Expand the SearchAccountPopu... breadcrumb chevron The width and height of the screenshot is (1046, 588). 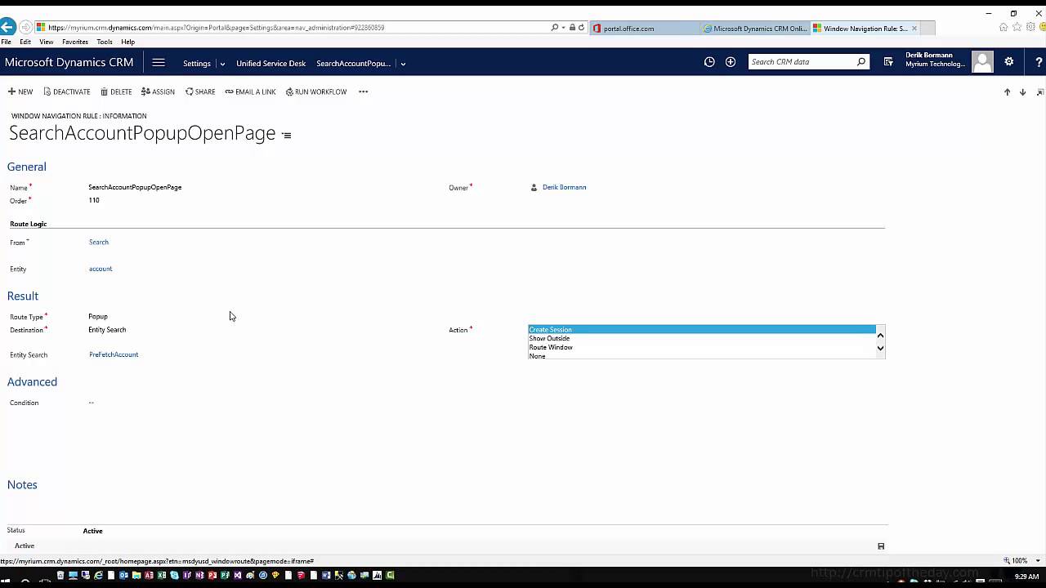click(403, 64)
